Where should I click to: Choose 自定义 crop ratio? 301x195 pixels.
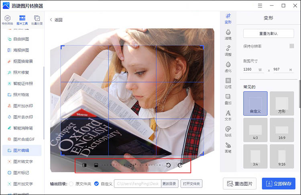coord(255,104)
